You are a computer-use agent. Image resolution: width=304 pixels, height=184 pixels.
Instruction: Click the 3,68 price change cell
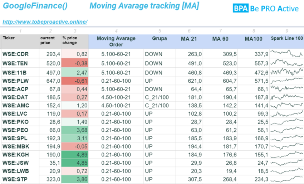[x=75, y=130]
